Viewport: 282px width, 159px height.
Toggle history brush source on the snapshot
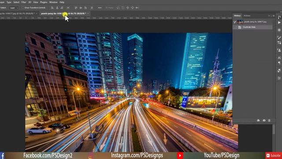[235, 22]
